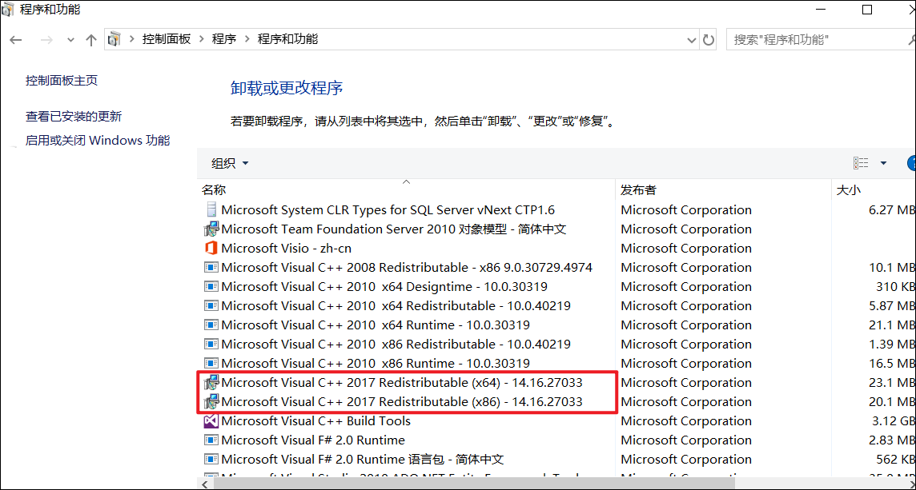Expand the address bar history dropdown
Viewport: 916px width, 490px height.
coord(692,39)
